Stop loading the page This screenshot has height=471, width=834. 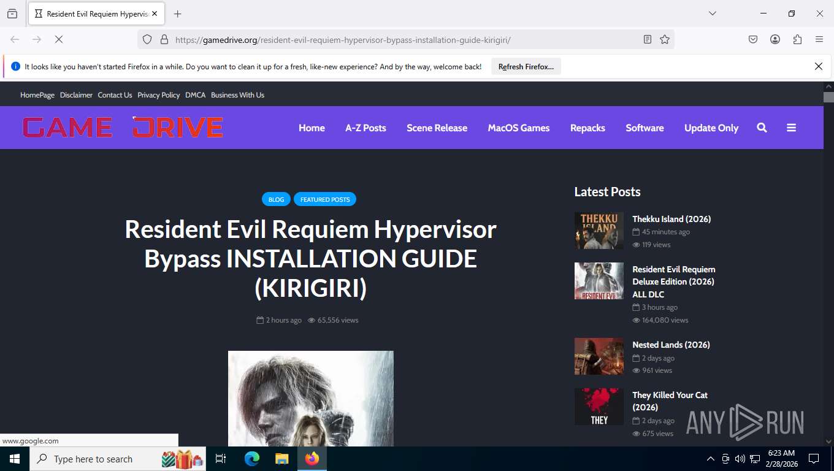pyautogui.click(x=59, y=39)
